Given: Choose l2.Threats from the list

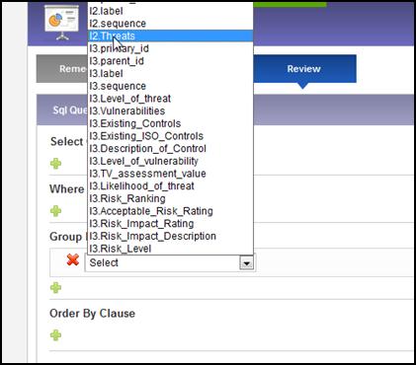Looking at the screenshot, I should point(171,36).
